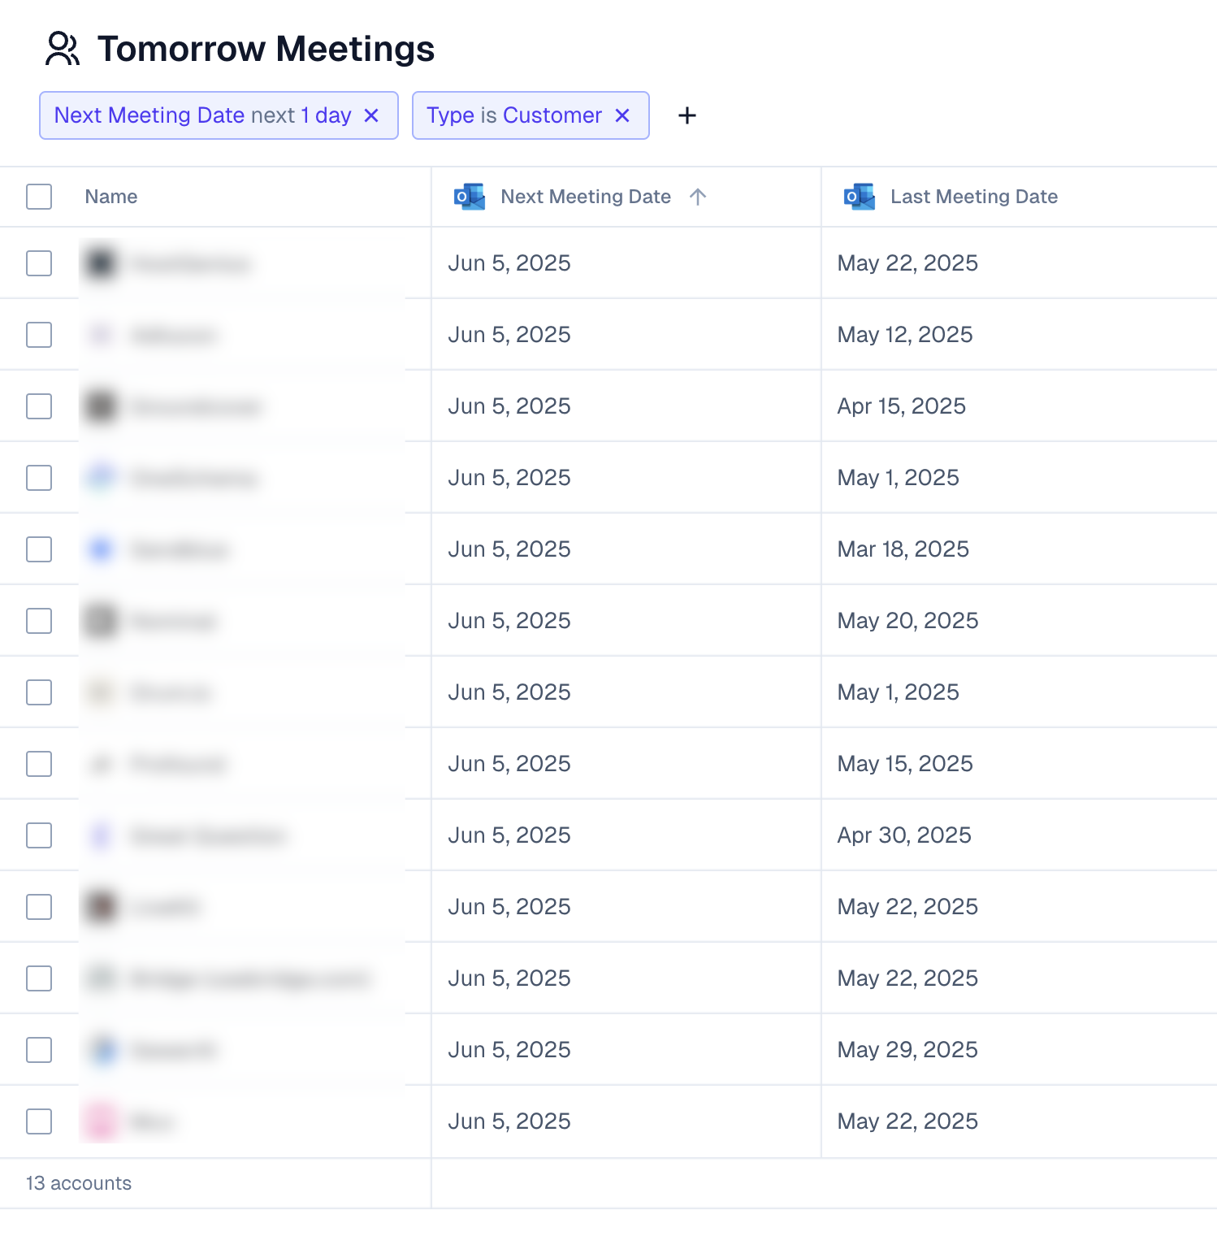Click the 13 accounts footer count

click(x=79, y=1183)
